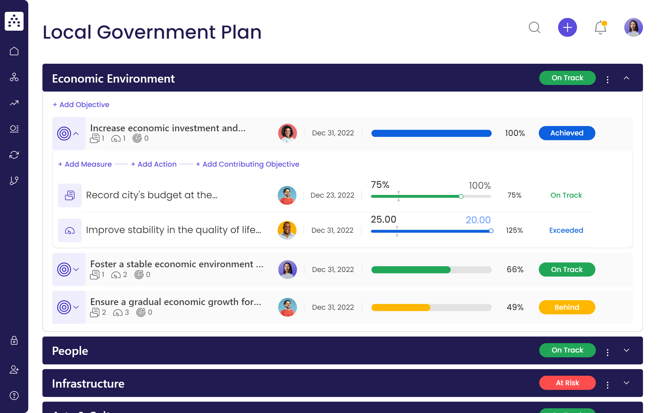Open your profile avatar at top right
This screenshot has height=413, width=657.
(633, 27)
